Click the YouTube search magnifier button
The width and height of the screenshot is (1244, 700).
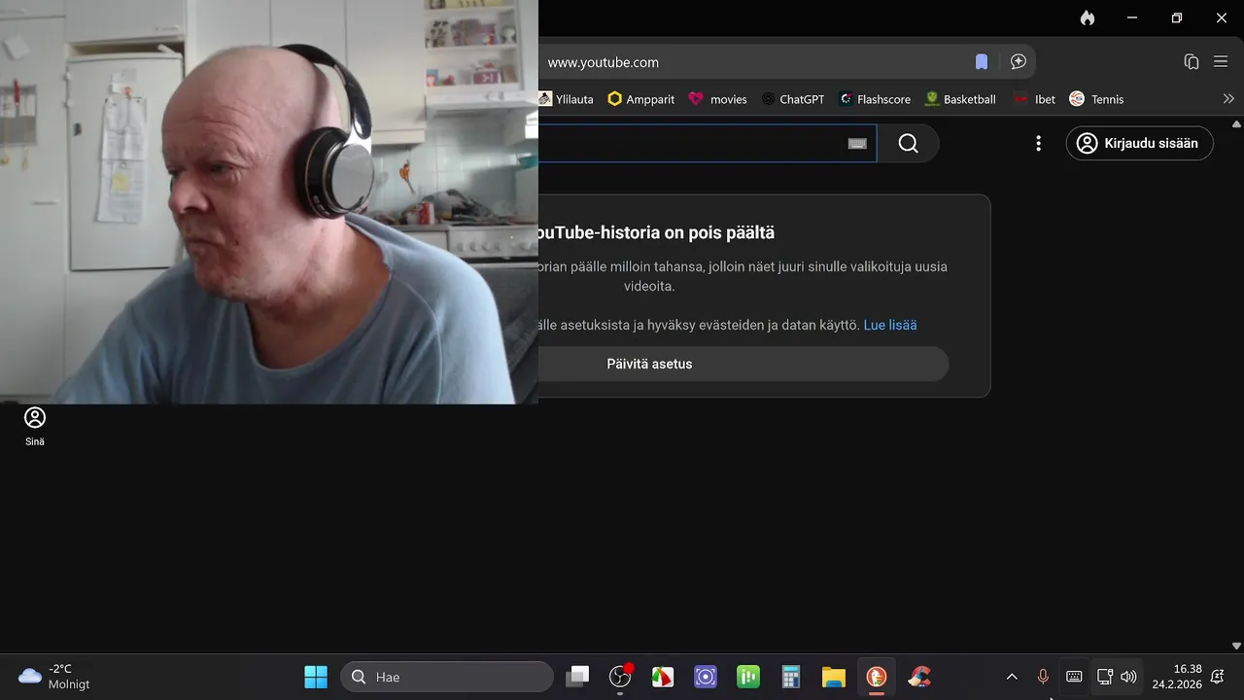pos(908,143)
